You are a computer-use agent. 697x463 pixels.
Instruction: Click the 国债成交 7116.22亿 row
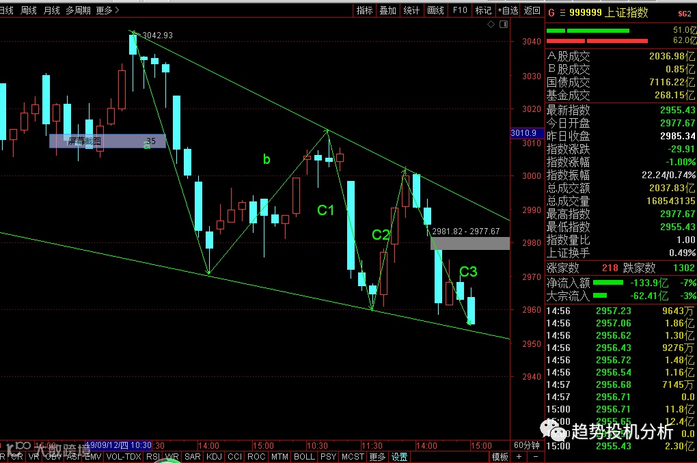pos(620,82)
